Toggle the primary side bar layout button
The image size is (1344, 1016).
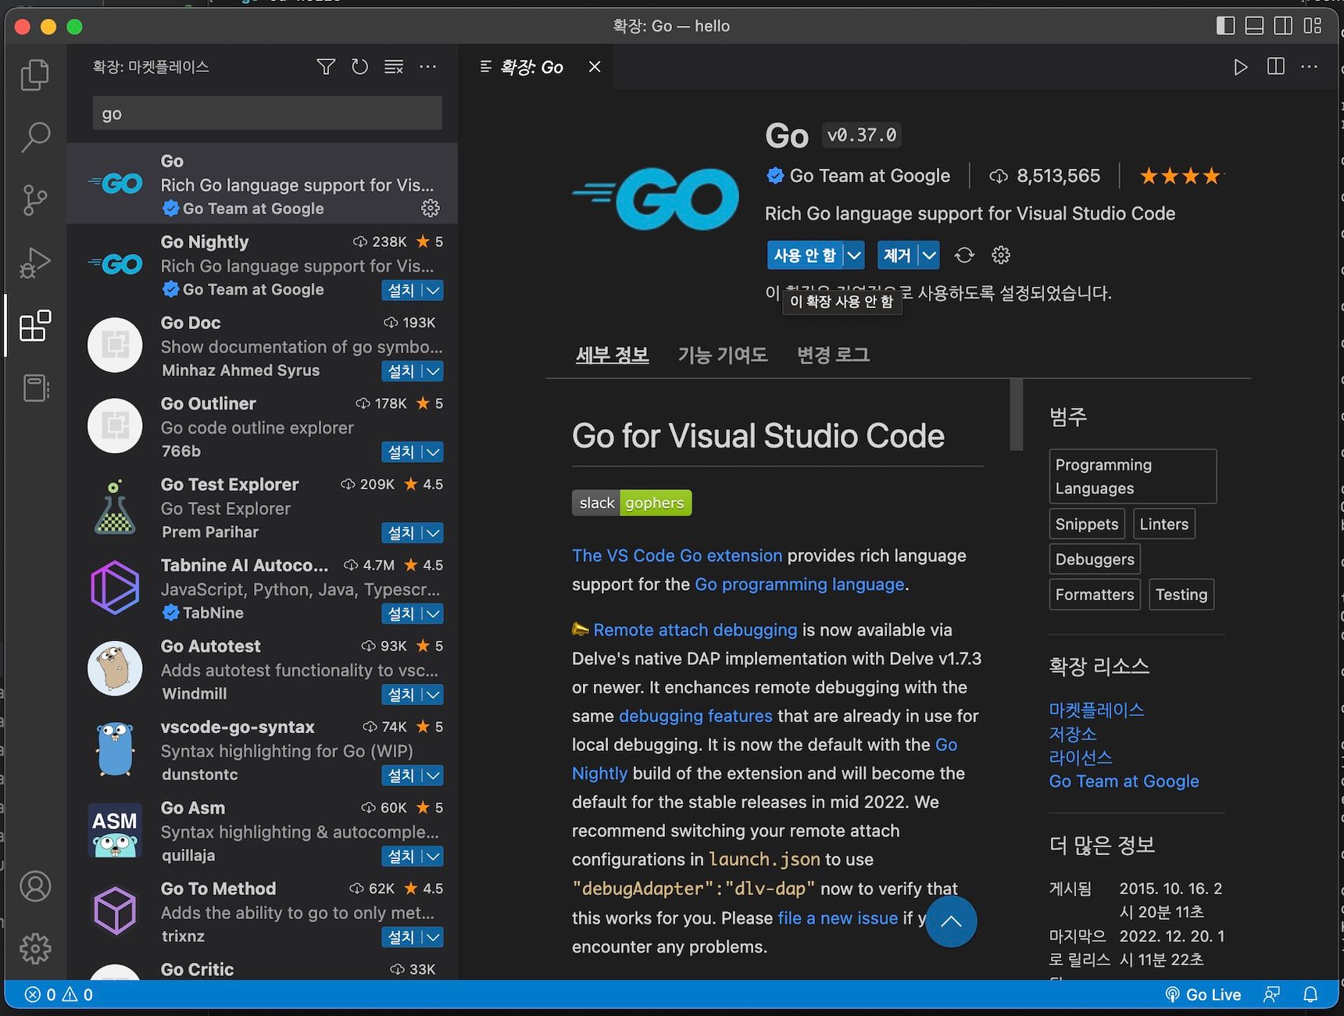pyautogui.click(x=1225, y=26)
